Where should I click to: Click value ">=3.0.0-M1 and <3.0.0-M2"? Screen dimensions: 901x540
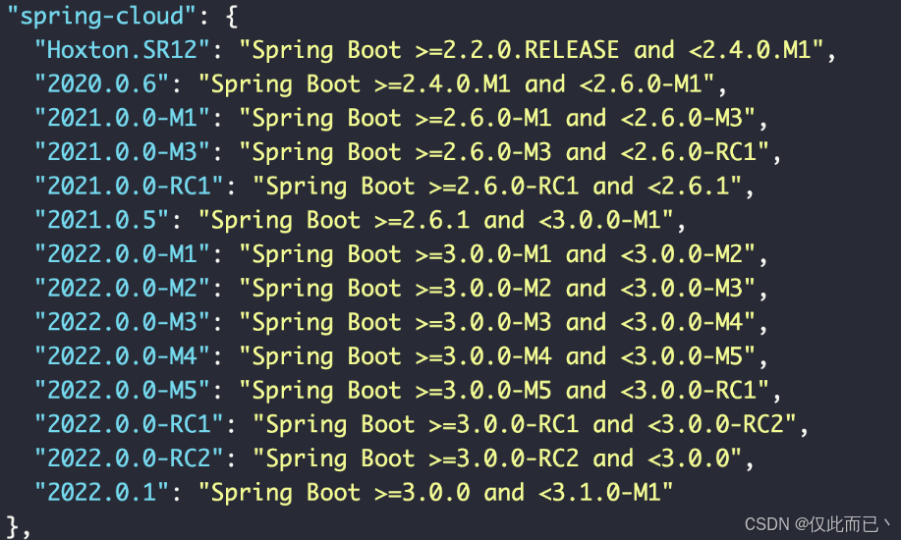point(580,254)
